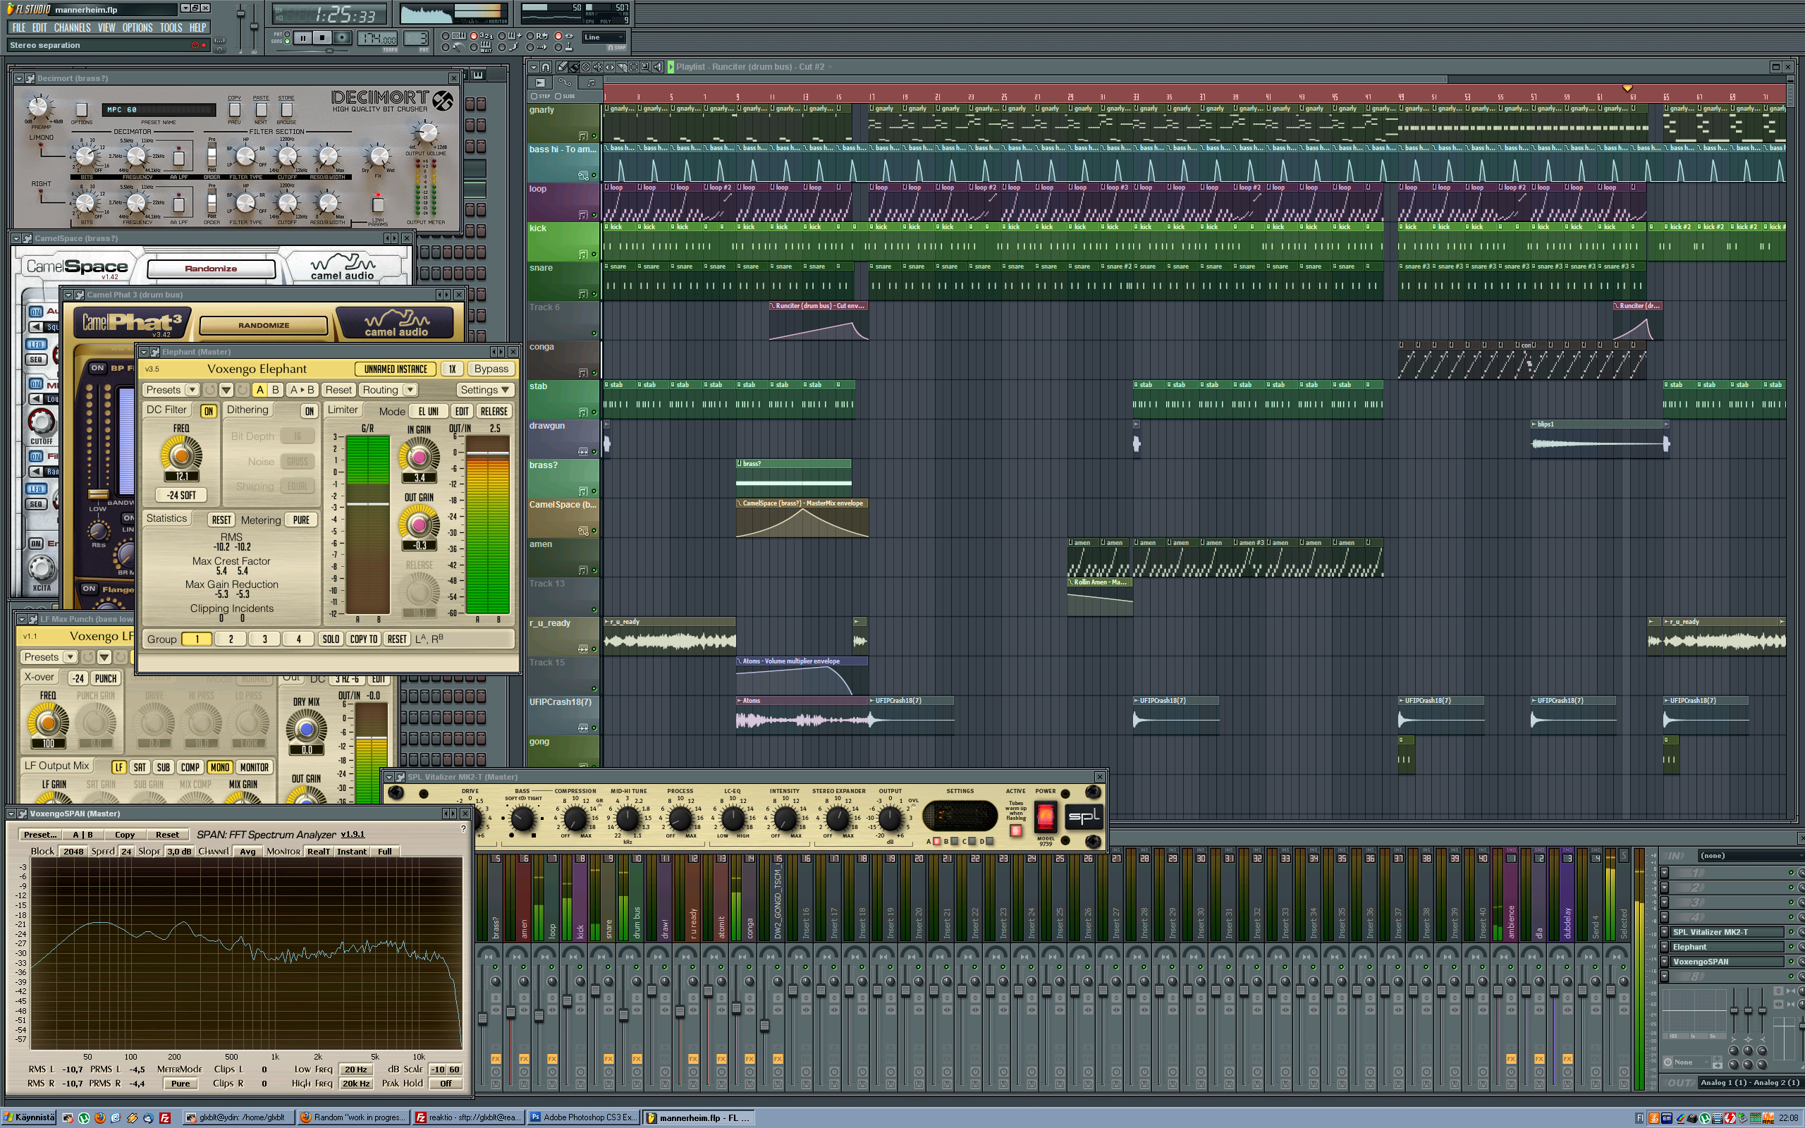The width and height of the screenshot is (1805, 1128).
Task: Click Copy in the SPAN analyzer toolbar
Action: coord(125,835)
